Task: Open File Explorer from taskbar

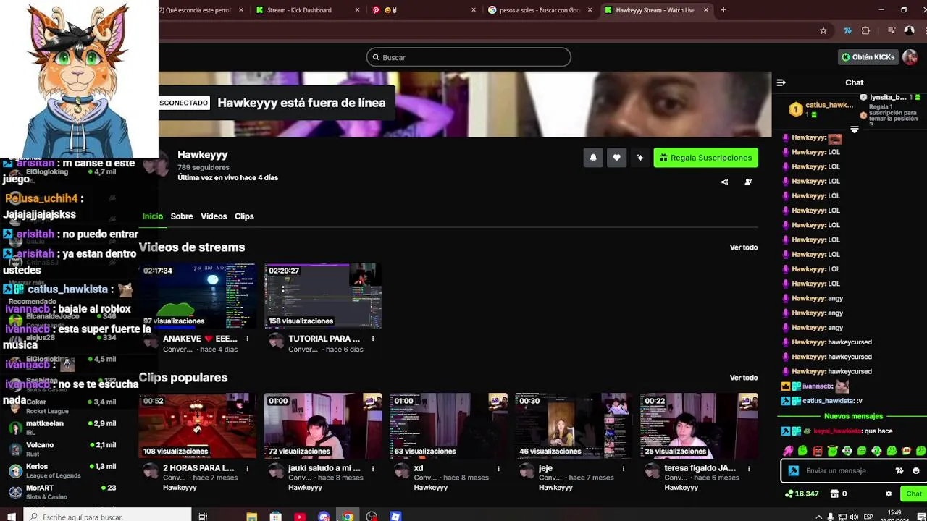Action: click(251, 517)
